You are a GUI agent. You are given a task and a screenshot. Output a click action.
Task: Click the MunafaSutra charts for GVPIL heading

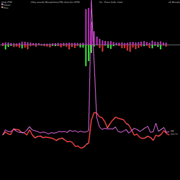point(55,2)
